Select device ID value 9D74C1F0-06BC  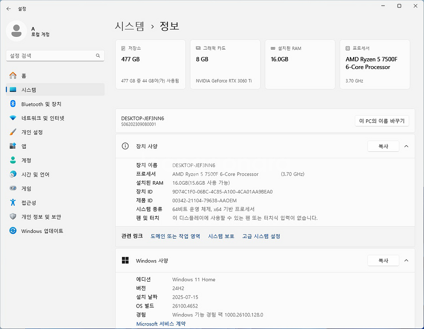click(222, 192)
